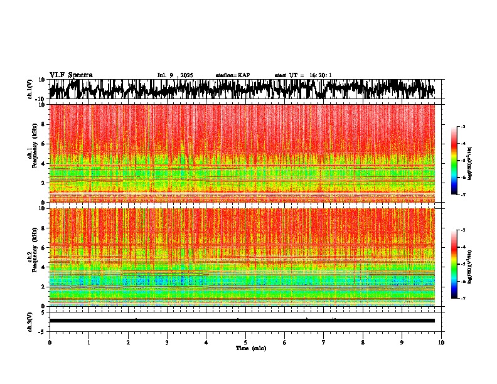Click the ch.1 voltage waveform strip at the top
Image resolution: width=497 pixels, height=384 pixels.
point(242,89)
